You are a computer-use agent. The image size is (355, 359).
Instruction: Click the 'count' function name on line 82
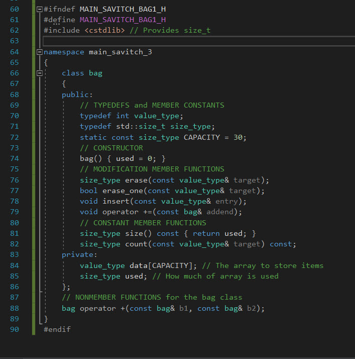[136, 244]
